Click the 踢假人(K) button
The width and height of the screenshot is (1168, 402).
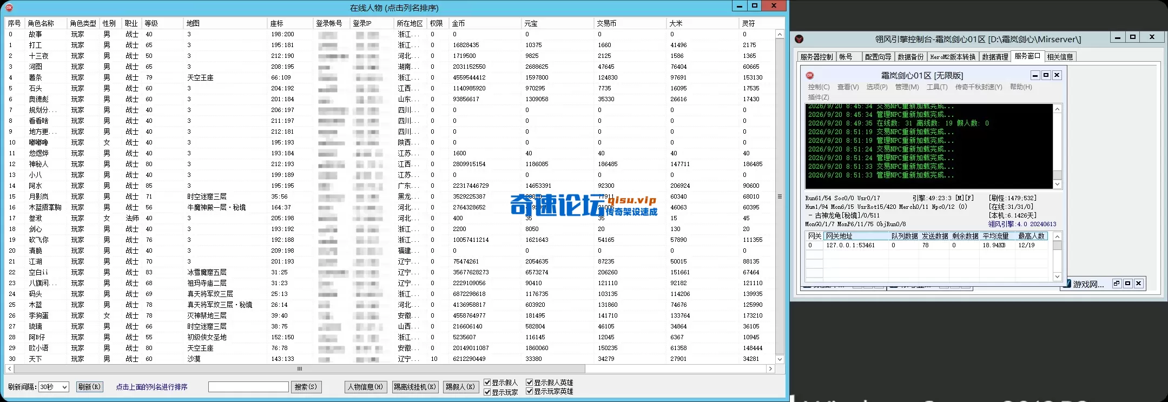tap(460, 387)
